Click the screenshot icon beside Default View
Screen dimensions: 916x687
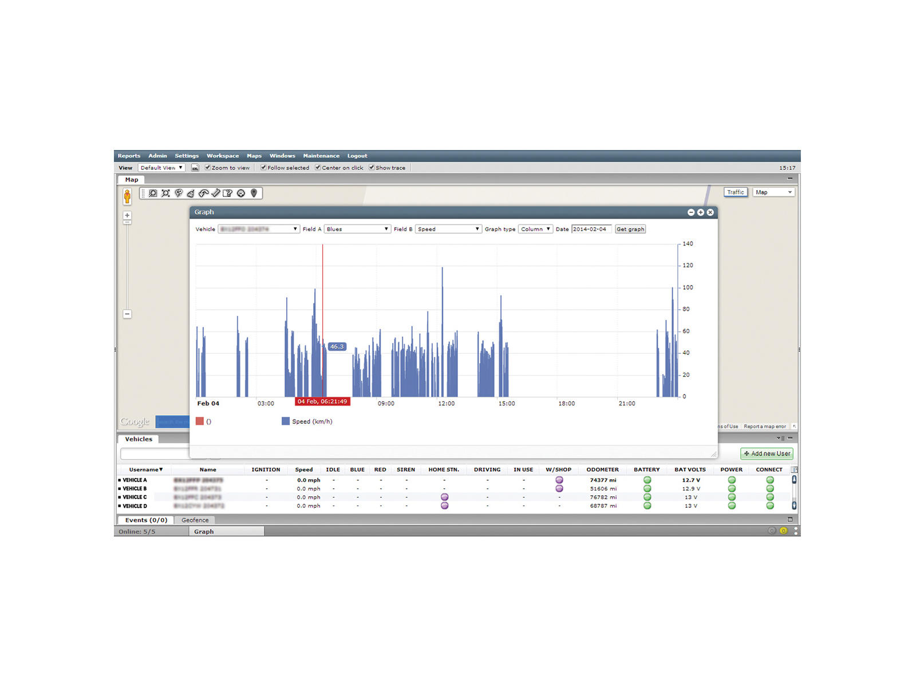[195, 167]
